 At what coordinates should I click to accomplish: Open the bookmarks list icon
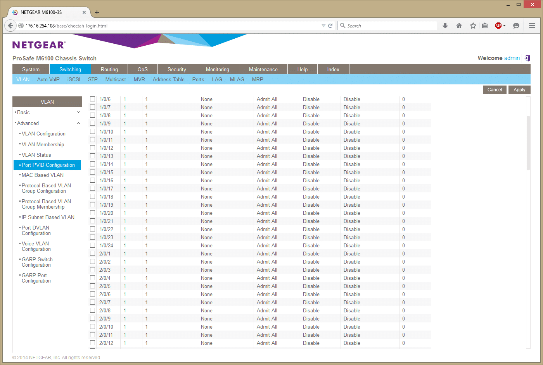pos(485,26)
